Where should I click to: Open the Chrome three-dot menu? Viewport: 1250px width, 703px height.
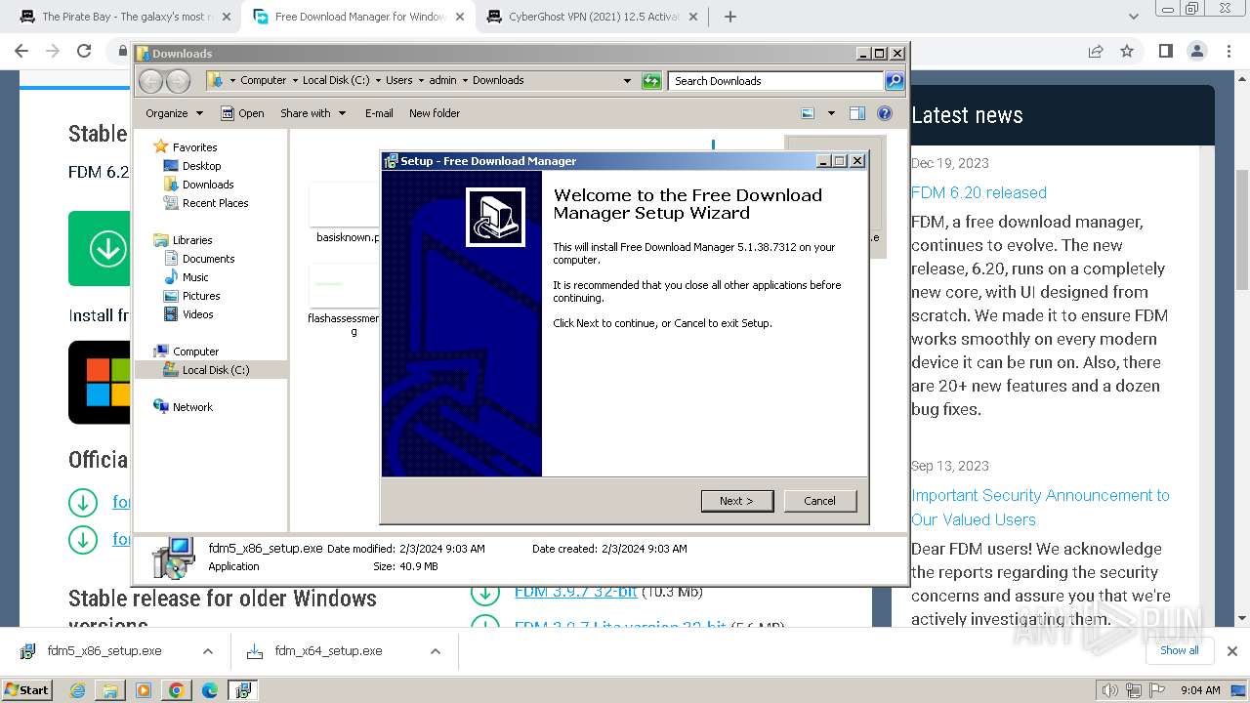click(x=1228, y=51)
